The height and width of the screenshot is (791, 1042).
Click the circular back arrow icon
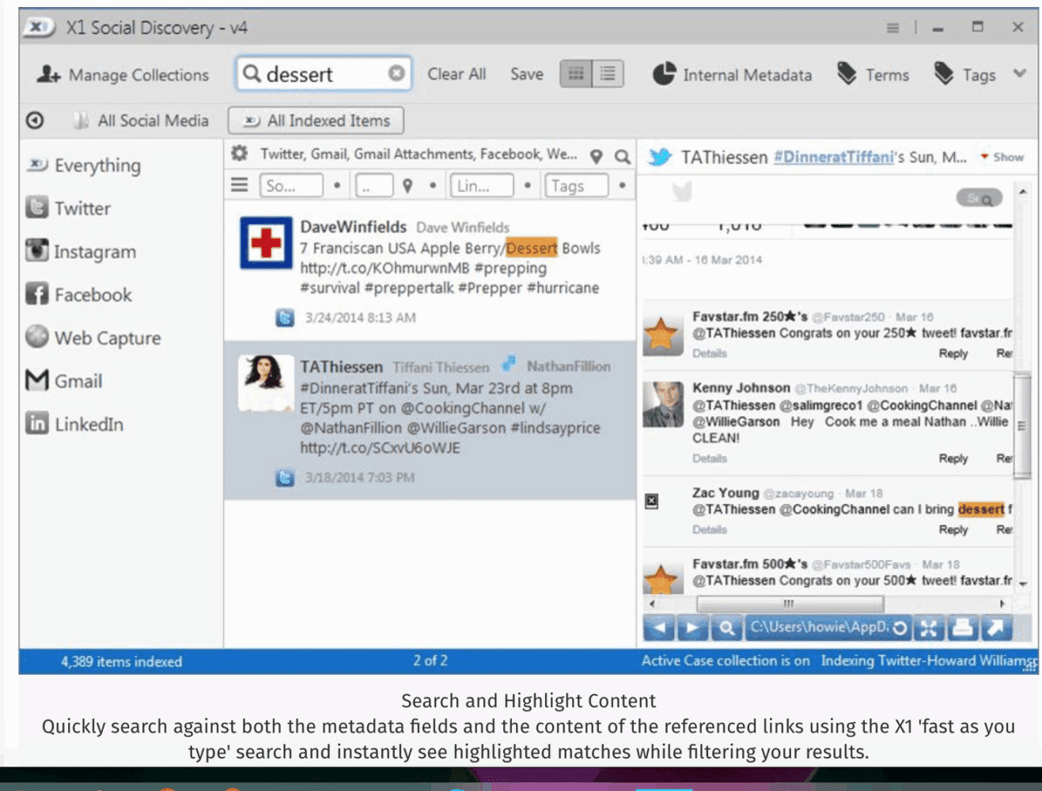[35, 120]
